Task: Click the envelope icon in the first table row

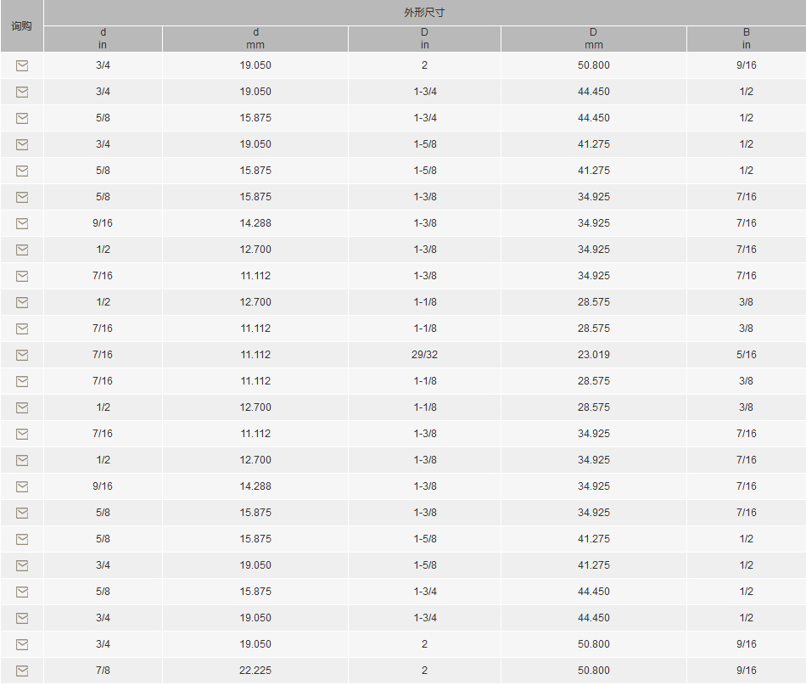Action: [x=22, y=65]
